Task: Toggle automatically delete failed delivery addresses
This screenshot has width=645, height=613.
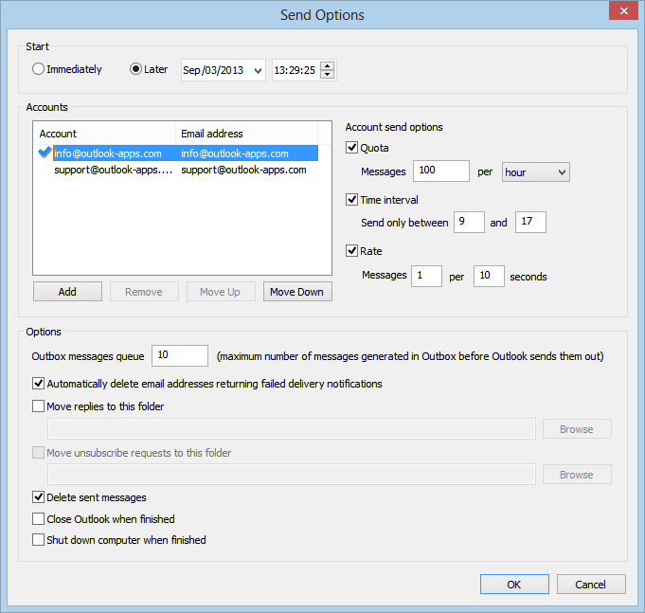Action: click(38, 384)
